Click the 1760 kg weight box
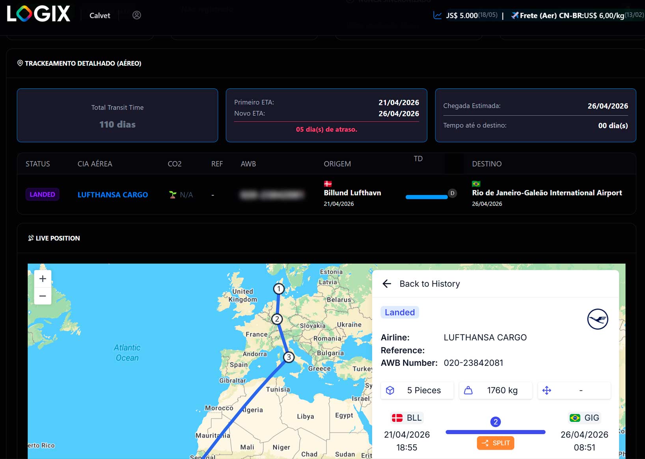Viewport: 645px width, 459px height. point(496,390)
